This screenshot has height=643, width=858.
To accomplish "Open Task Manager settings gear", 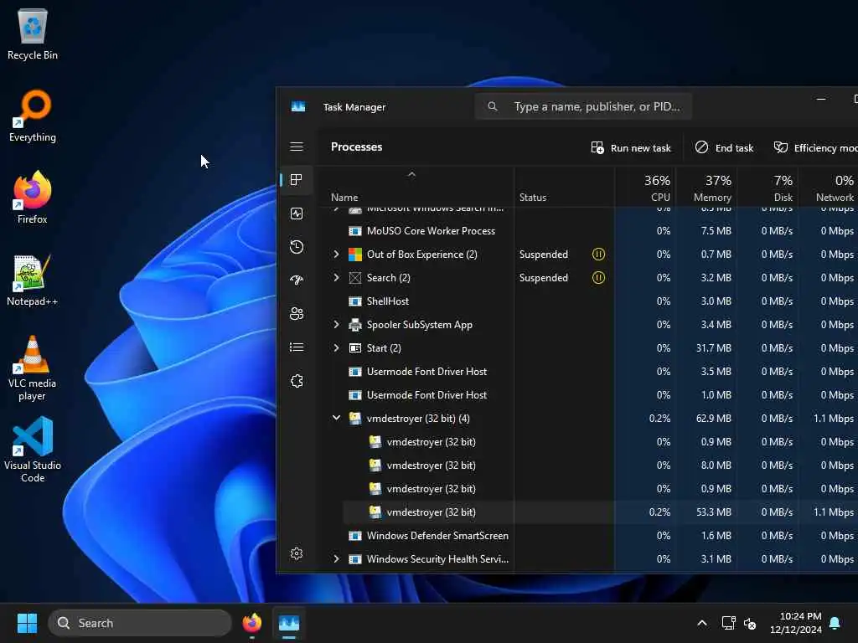I will pos(297,553).
